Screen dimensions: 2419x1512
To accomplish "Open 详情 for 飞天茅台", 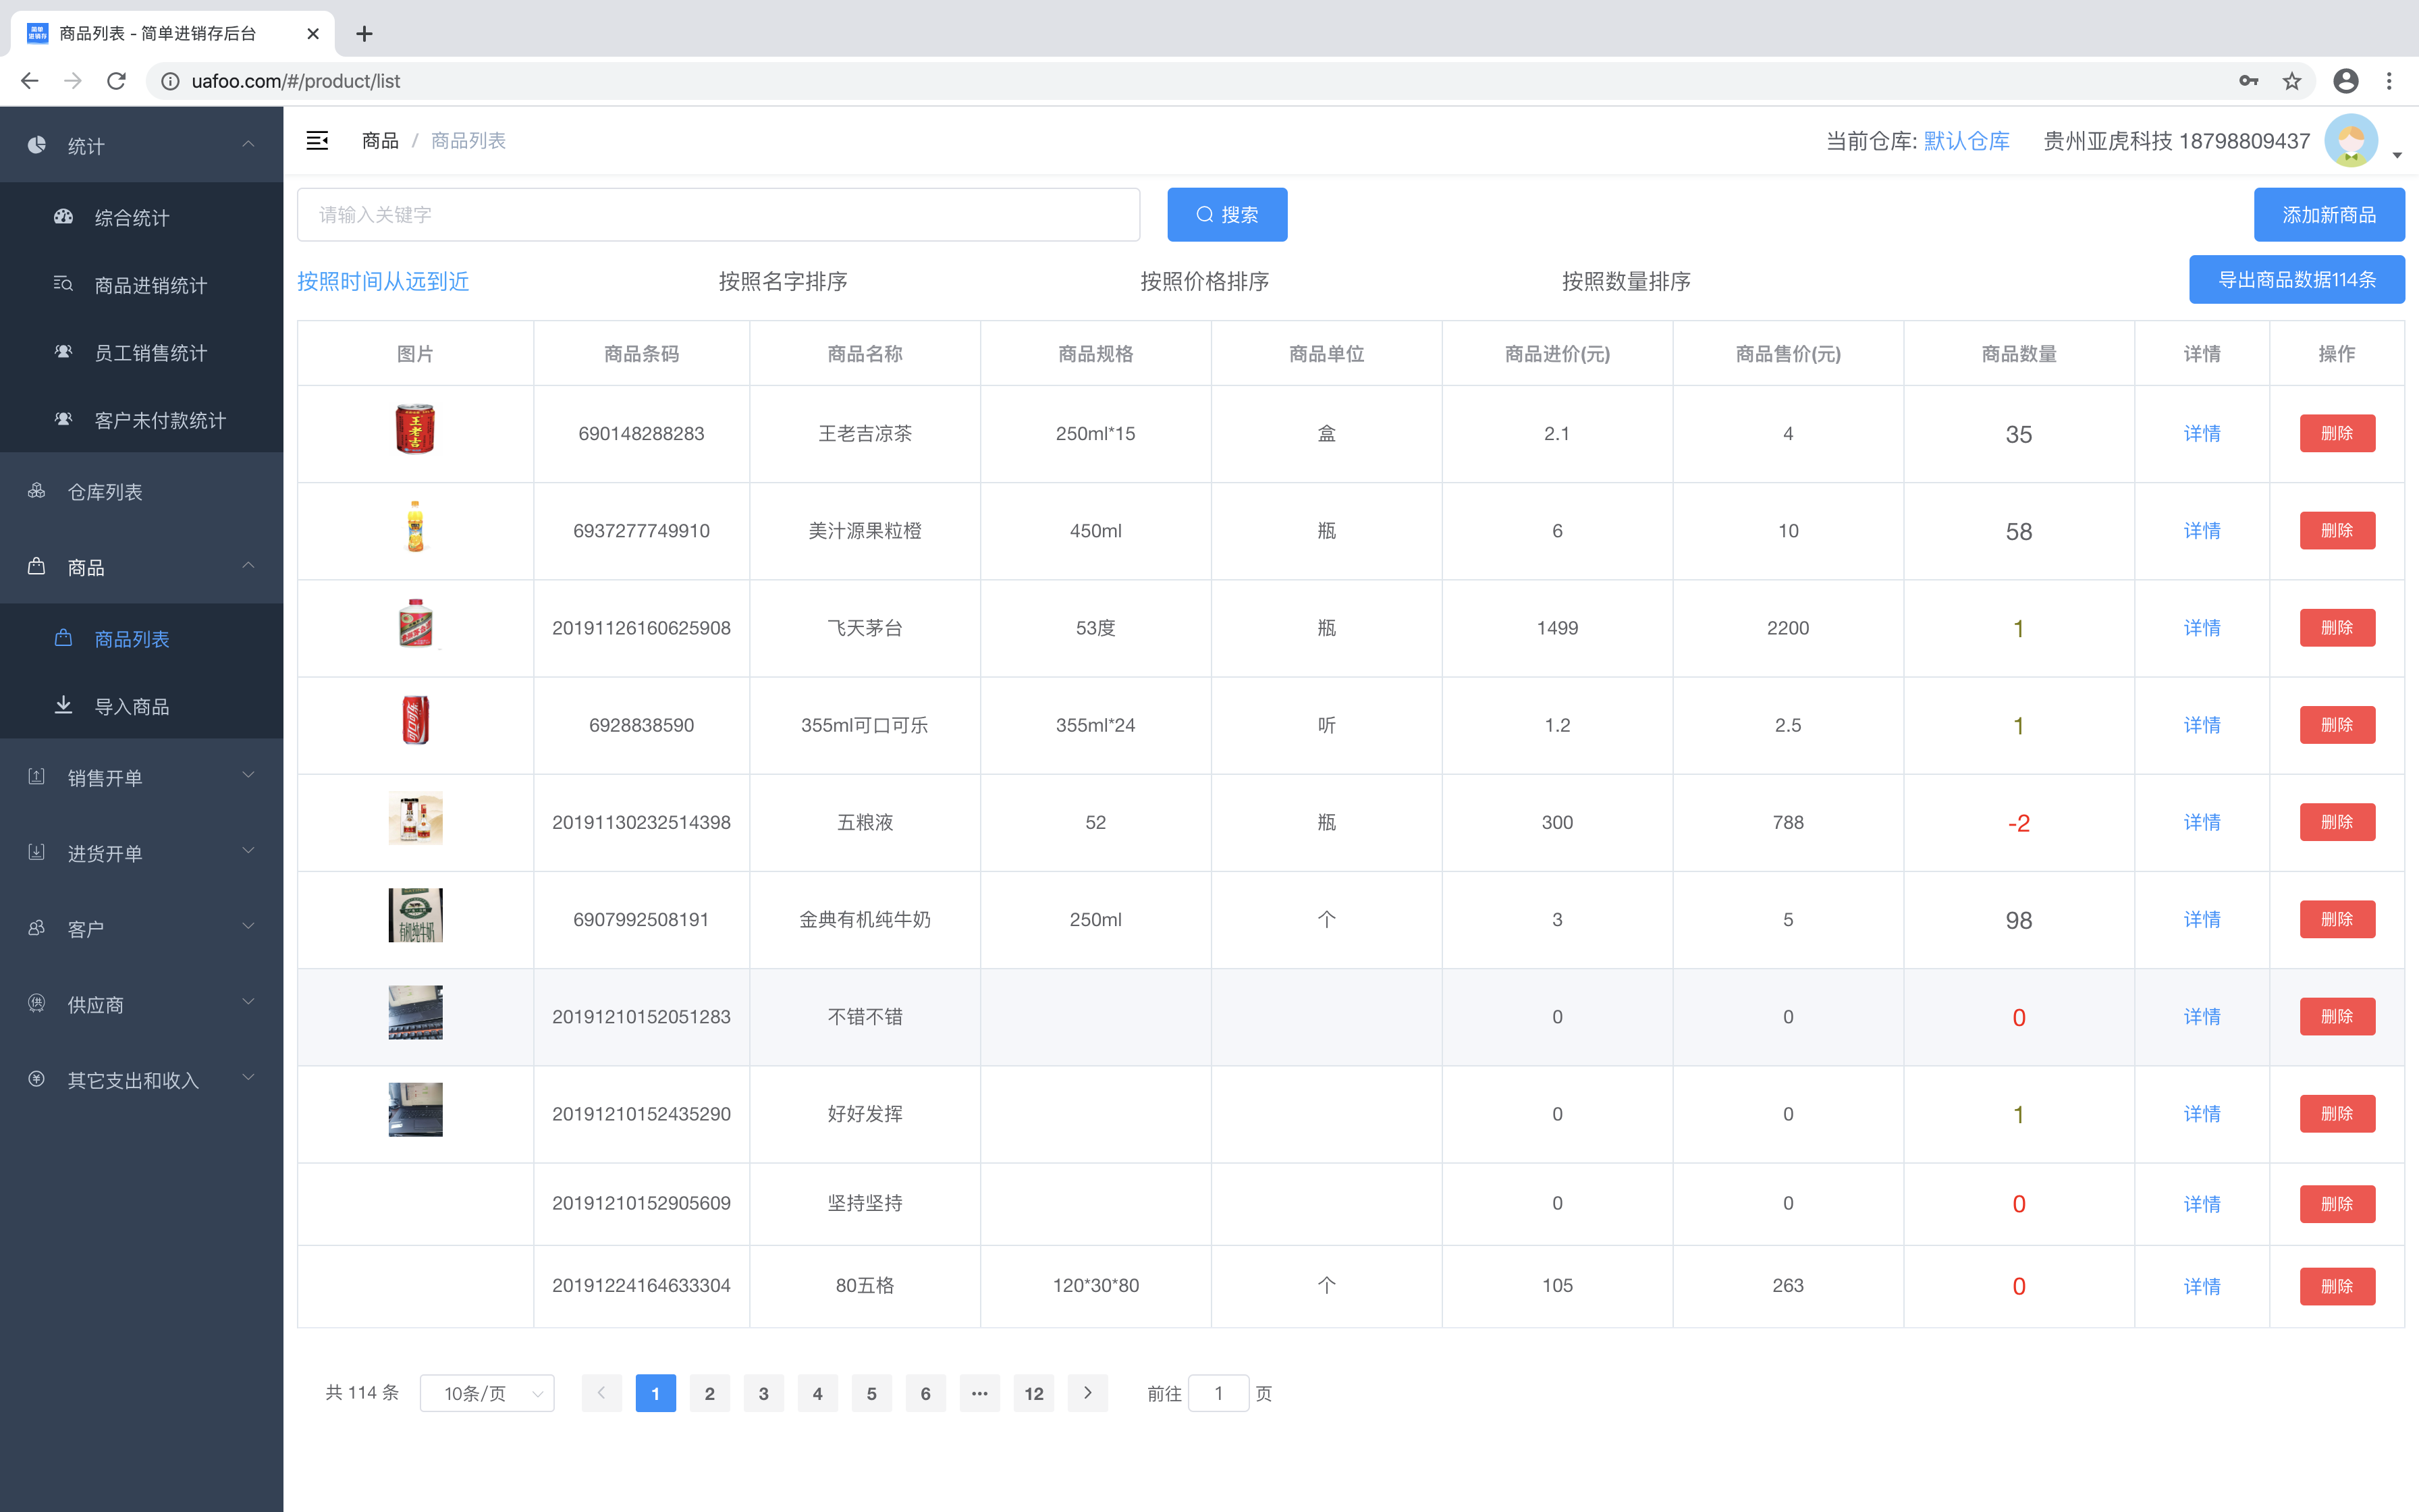I will pyautogui.click(x=2202, y=628).
